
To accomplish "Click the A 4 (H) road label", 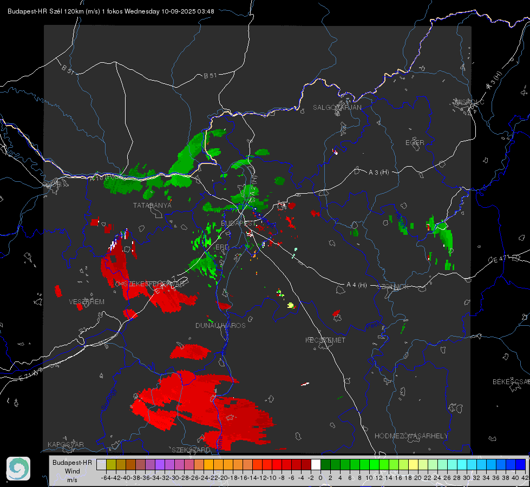I will [357, 285].
